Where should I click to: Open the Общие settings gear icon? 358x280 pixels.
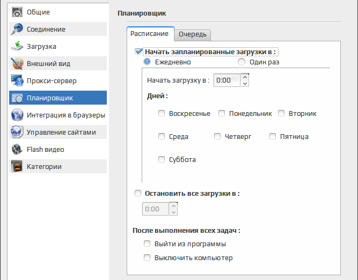pos(17,12)
